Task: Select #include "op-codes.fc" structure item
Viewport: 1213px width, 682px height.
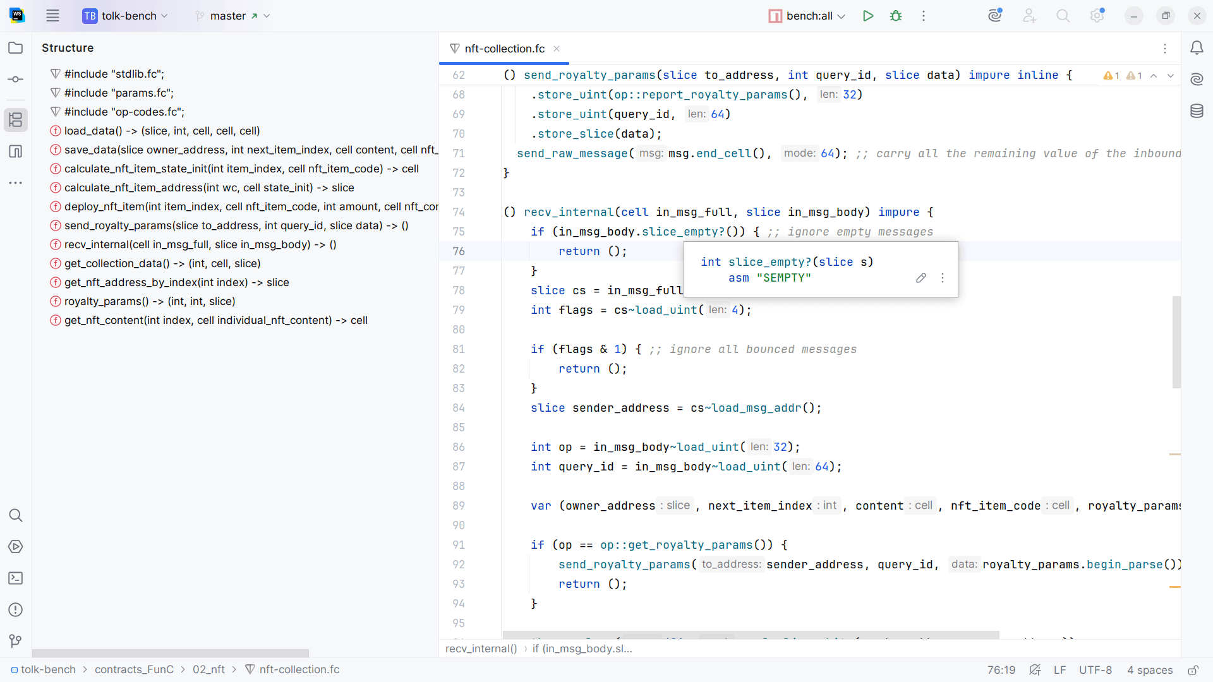Action: [x=118, y=112]
